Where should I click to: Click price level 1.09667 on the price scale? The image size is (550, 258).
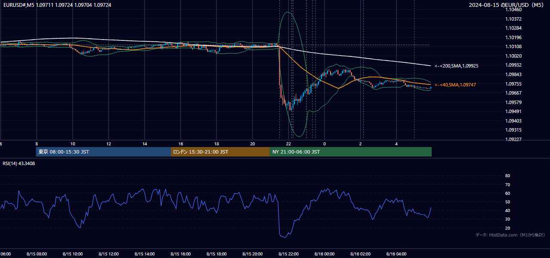[x=513, y=93]
